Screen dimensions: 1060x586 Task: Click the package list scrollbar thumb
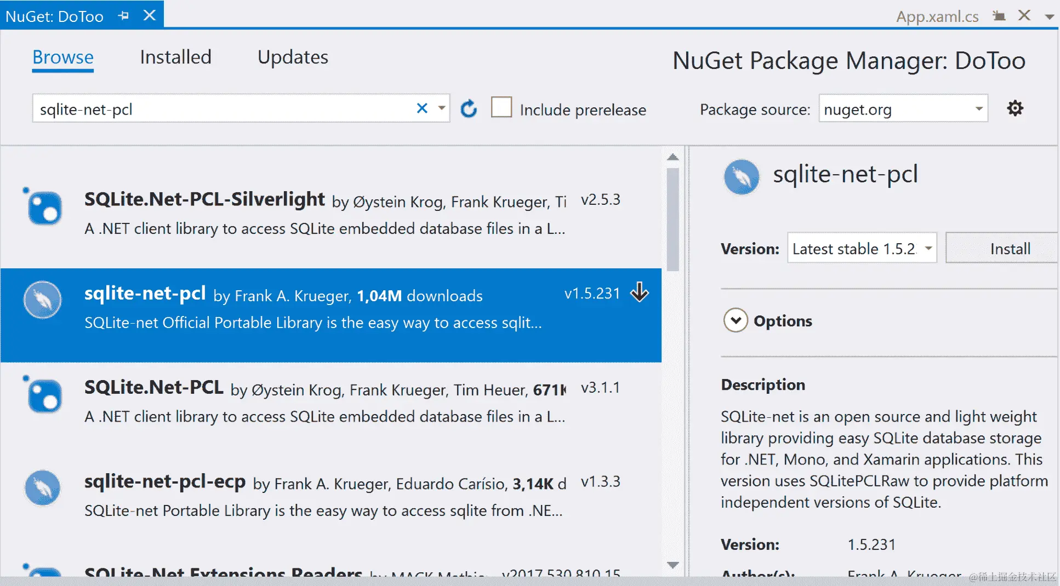673,219
